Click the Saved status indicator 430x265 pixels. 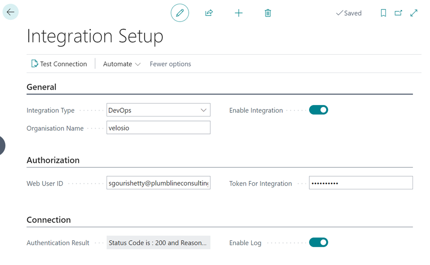click(349, 13)
